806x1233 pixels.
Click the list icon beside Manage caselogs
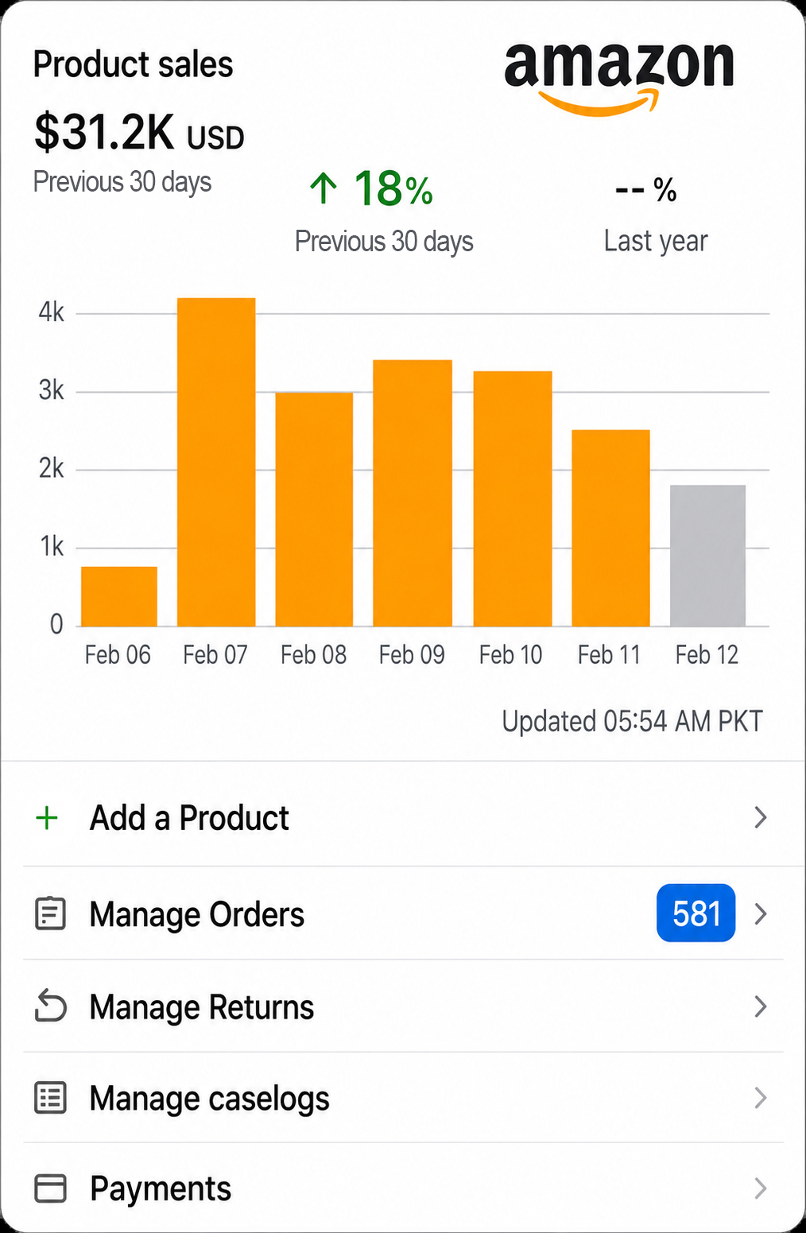click(x=50, y=1098)
